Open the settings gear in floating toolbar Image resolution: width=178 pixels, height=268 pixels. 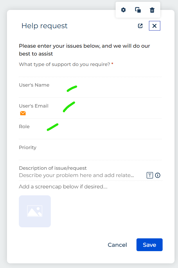click(123, 10)
